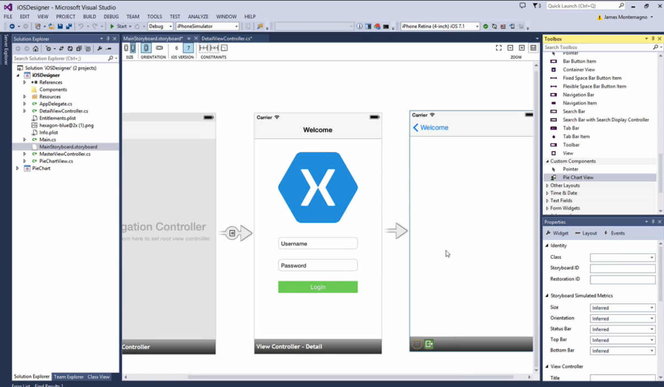Open the Debug configuration dropdown
Viewport: 664px width, 387px height.
[x=160, y=26]
